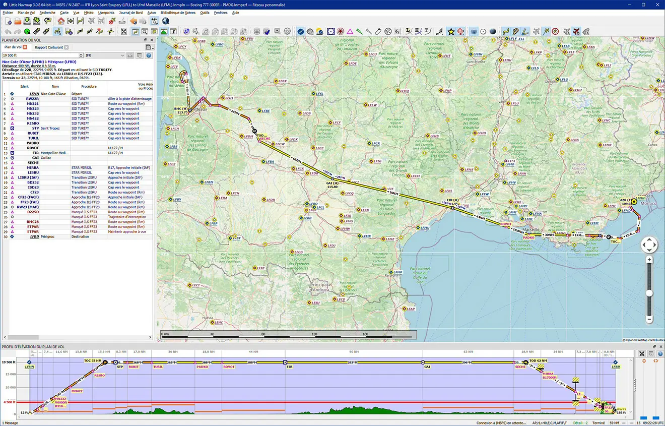The height and width of the screenshot is (426, 665).
Task: Click the help question mark in flight plan panel
Action: pyautogui.click(x=149, y=55)
